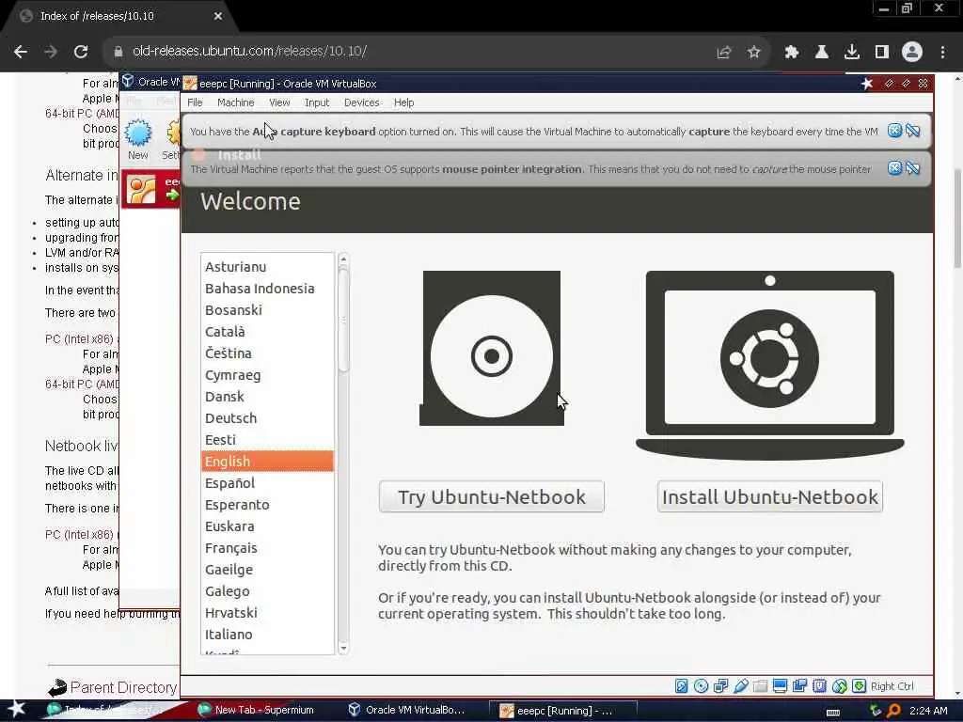
Task: Select Cymraeg language
Action: 268,374
